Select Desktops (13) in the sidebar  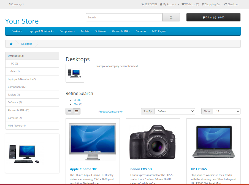(x=32, y=56)
